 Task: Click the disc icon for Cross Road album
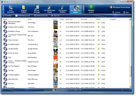tap(5, 36)
